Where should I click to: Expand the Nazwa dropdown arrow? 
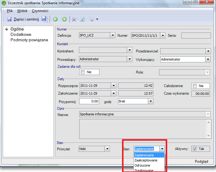(x=208, y=114)
